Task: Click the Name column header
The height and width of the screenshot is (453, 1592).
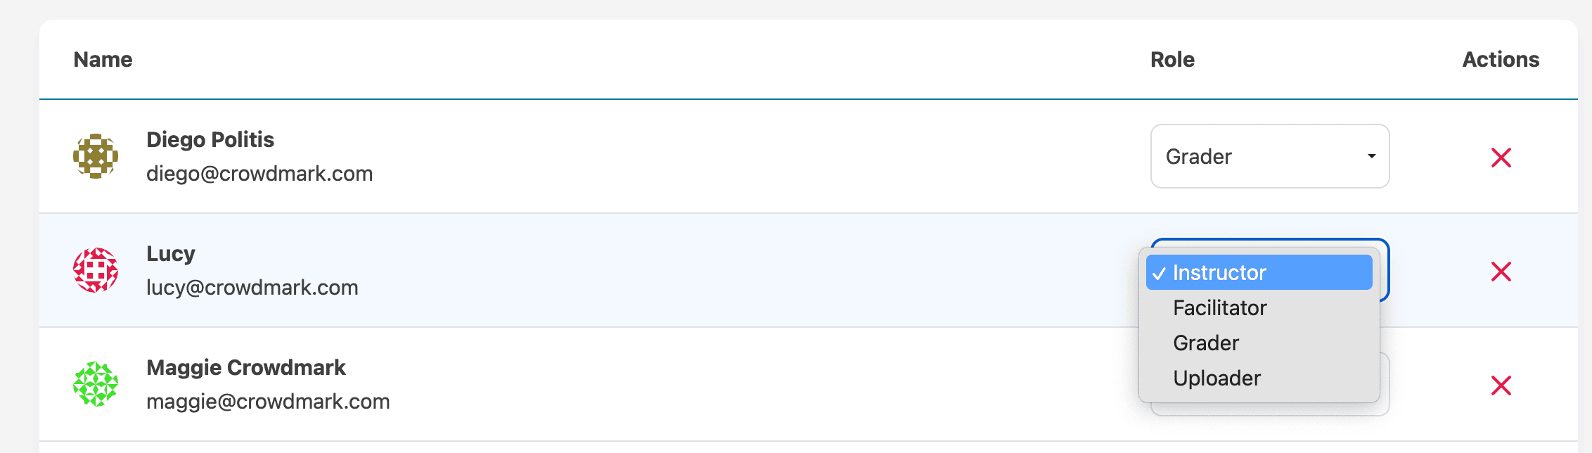Action: (103, 60)
